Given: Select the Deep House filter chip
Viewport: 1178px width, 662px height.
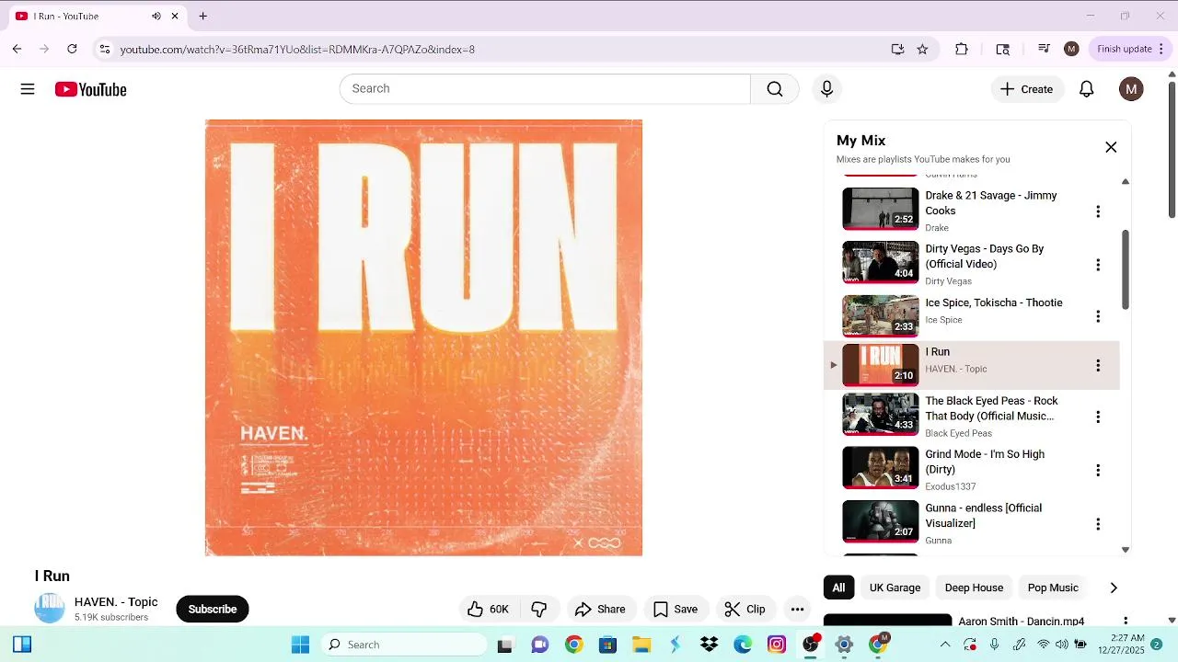Looking at the screenshot, I should click(974, 588).
